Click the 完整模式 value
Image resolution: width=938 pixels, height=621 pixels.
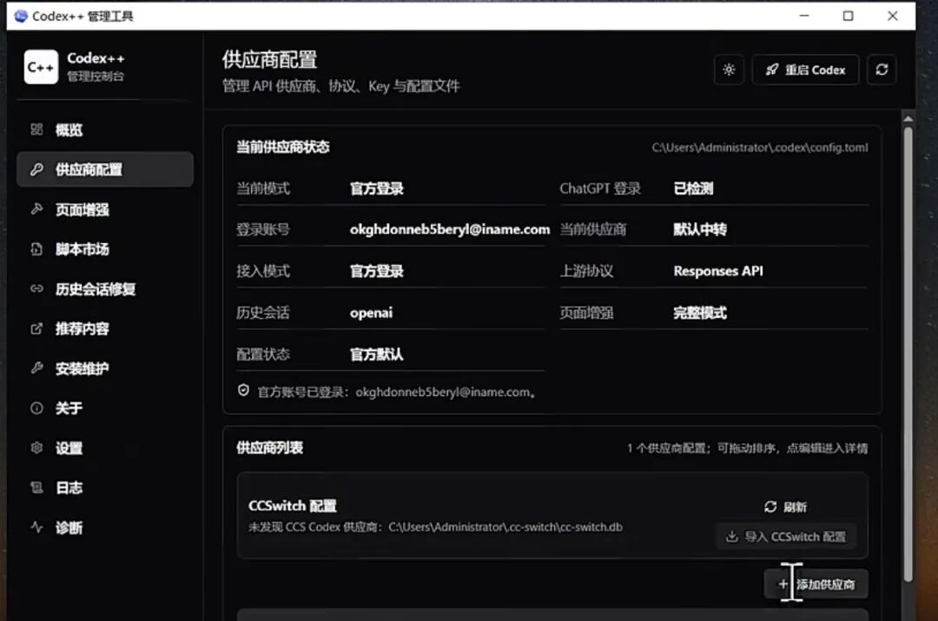click(700, 313)
